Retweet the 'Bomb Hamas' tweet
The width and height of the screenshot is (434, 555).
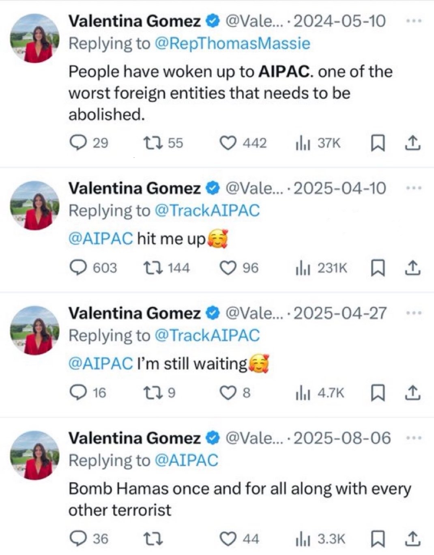154,539
